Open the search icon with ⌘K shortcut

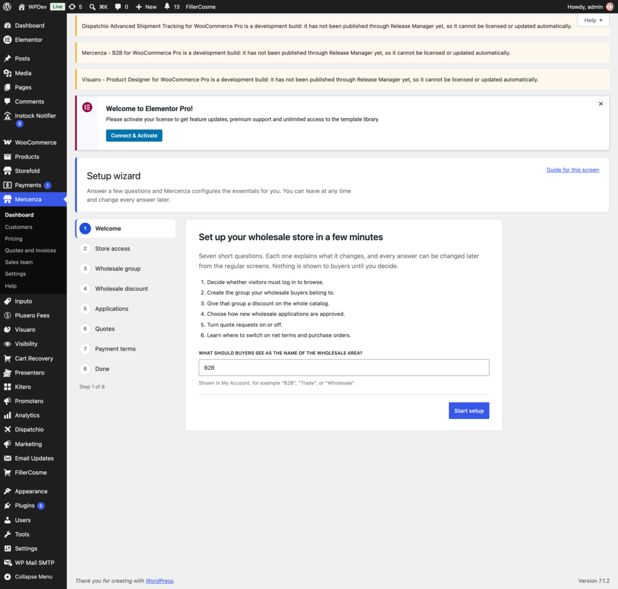[92, 7]
